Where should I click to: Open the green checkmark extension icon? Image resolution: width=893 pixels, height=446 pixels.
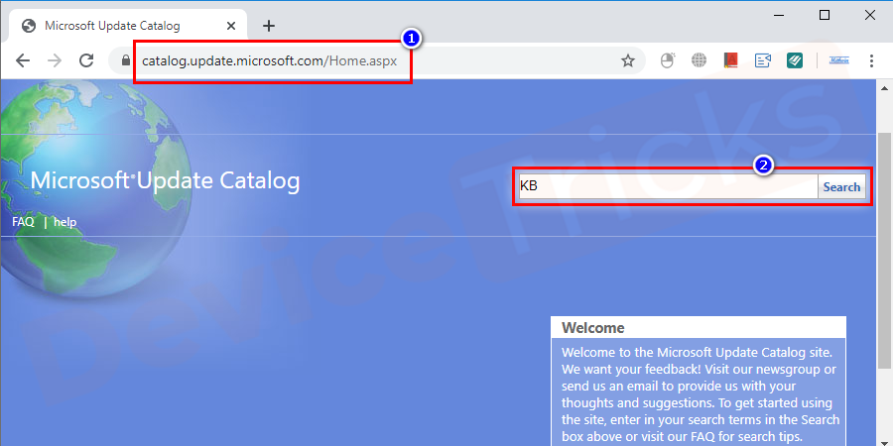795,60
